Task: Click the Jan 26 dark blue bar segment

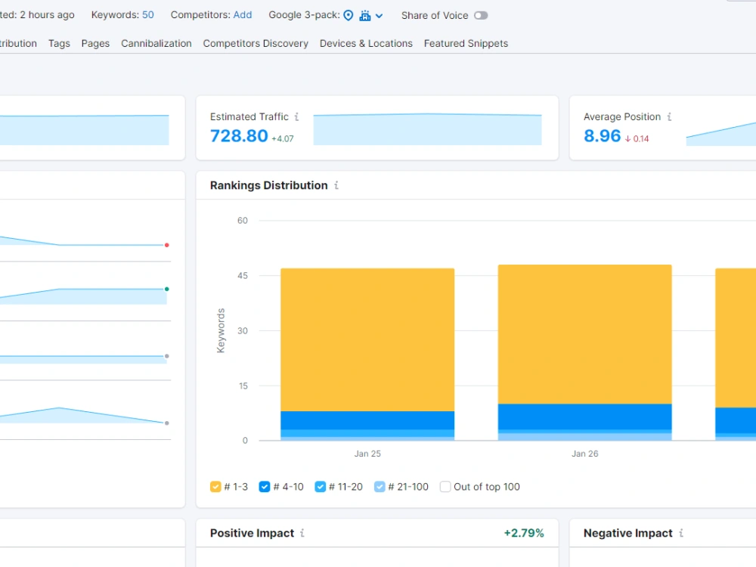Action: click(585, 417)
